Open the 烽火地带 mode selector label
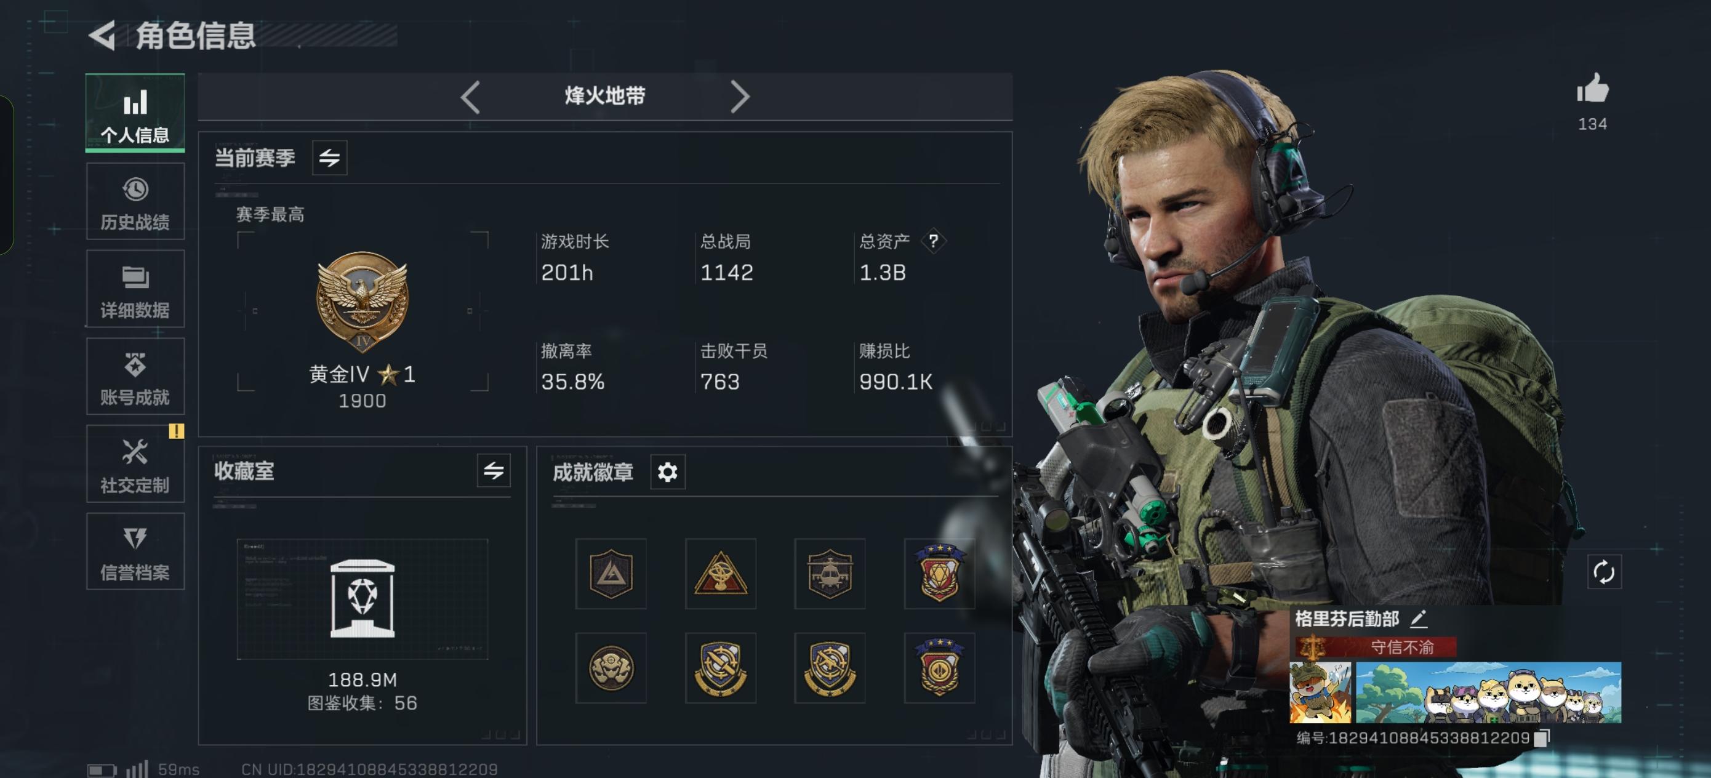1711x778 pixels. coord(604,95)
